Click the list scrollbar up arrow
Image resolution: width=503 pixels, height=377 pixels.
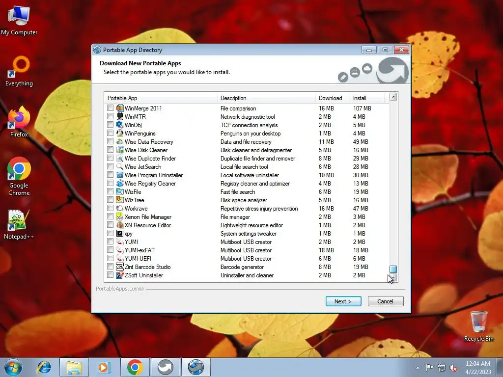(393, 97)
